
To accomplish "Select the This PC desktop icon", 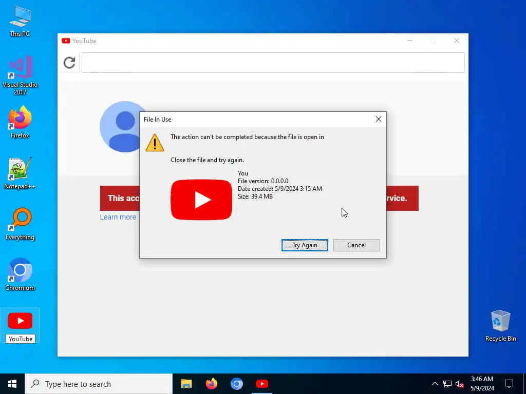I will point(20,21).
